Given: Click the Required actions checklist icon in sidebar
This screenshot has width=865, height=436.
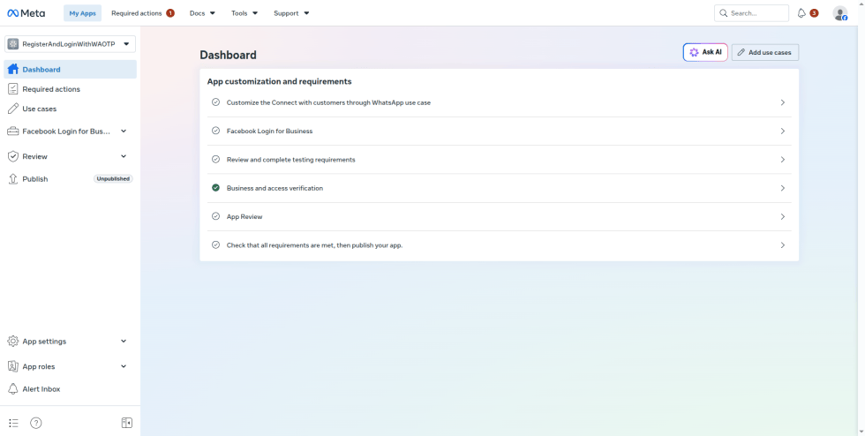Looking at the screenshot, I should 12,89.
